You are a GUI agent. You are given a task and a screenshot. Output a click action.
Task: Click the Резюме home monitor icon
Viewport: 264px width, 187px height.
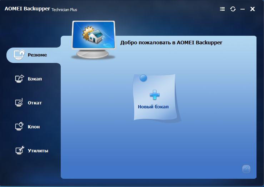coord(19,55)
